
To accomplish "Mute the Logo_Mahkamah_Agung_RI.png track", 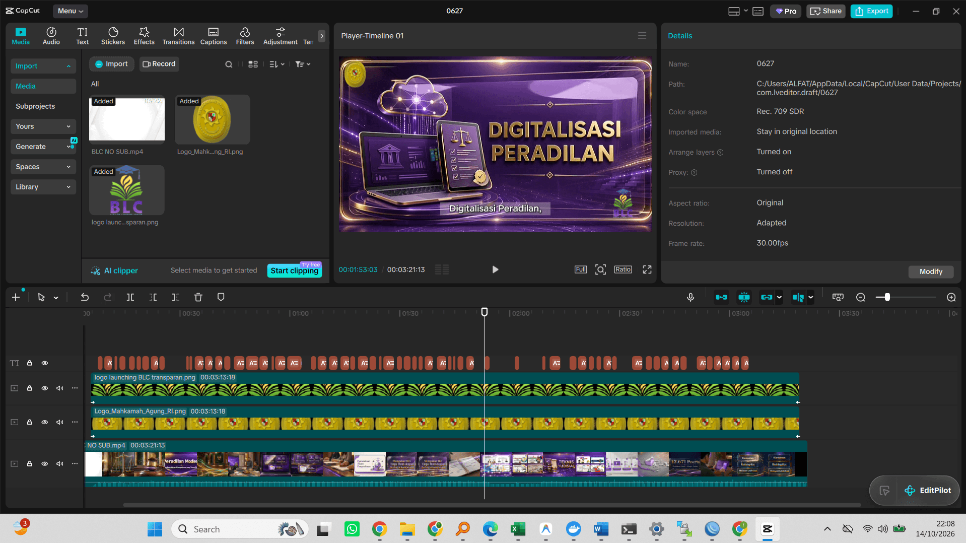I will (59, 422).
